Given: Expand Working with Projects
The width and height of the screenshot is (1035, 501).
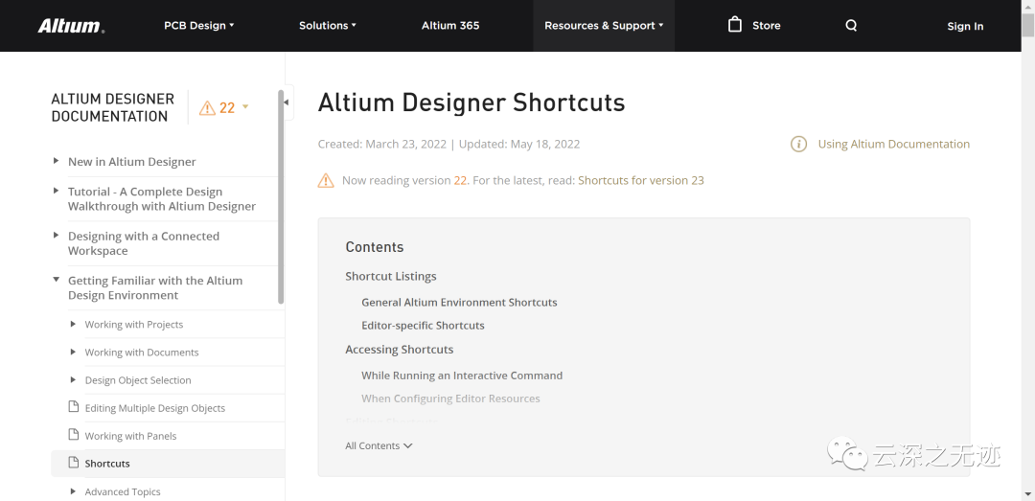Looking at the screenshot, I should click(73, 324).
